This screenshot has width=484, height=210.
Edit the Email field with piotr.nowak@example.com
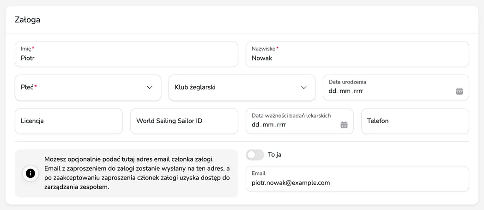pos(357,179)
